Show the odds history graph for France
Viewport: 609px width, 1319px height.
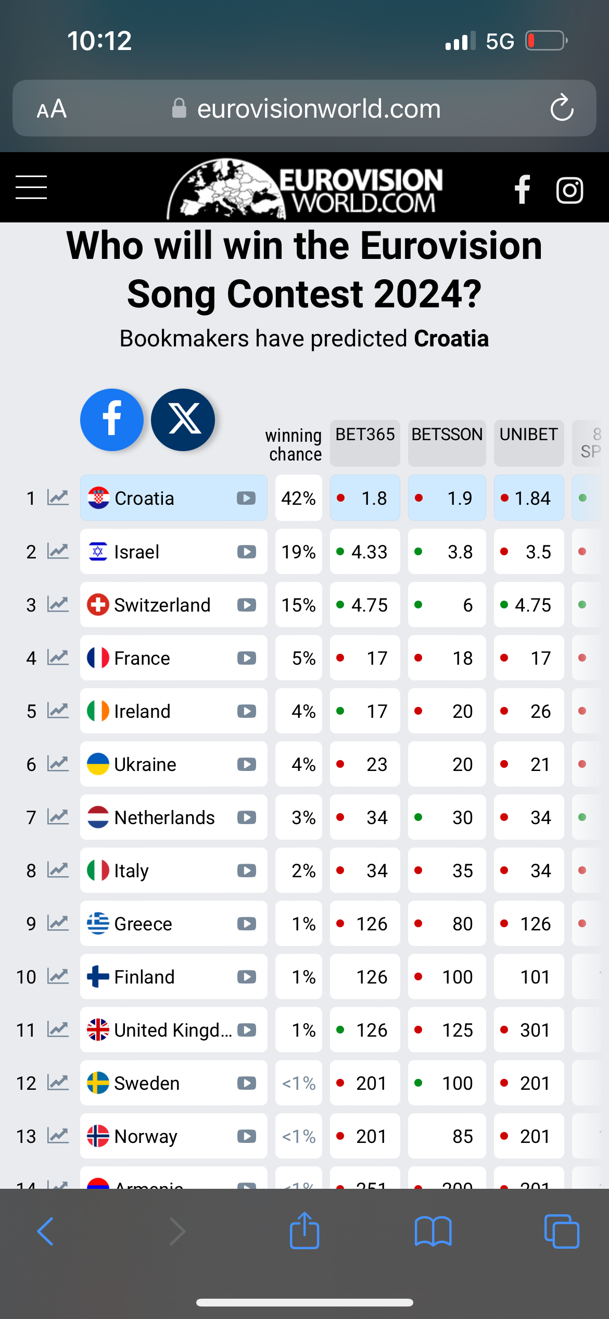(58, 658)
